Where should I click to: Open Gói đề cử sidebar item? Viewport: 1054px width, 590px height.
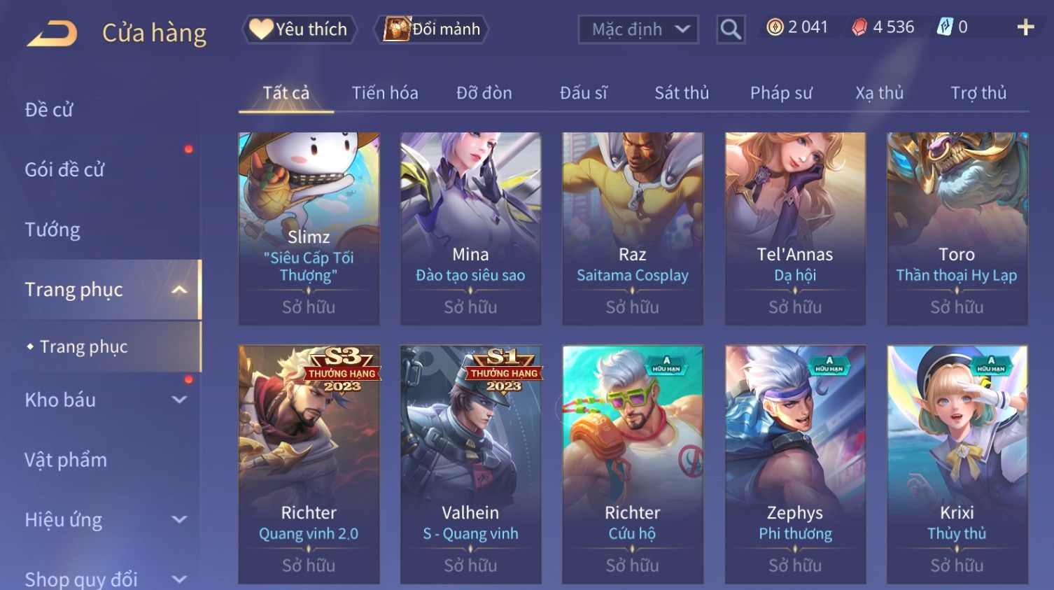pyautogui.click(x=64, y=169)
